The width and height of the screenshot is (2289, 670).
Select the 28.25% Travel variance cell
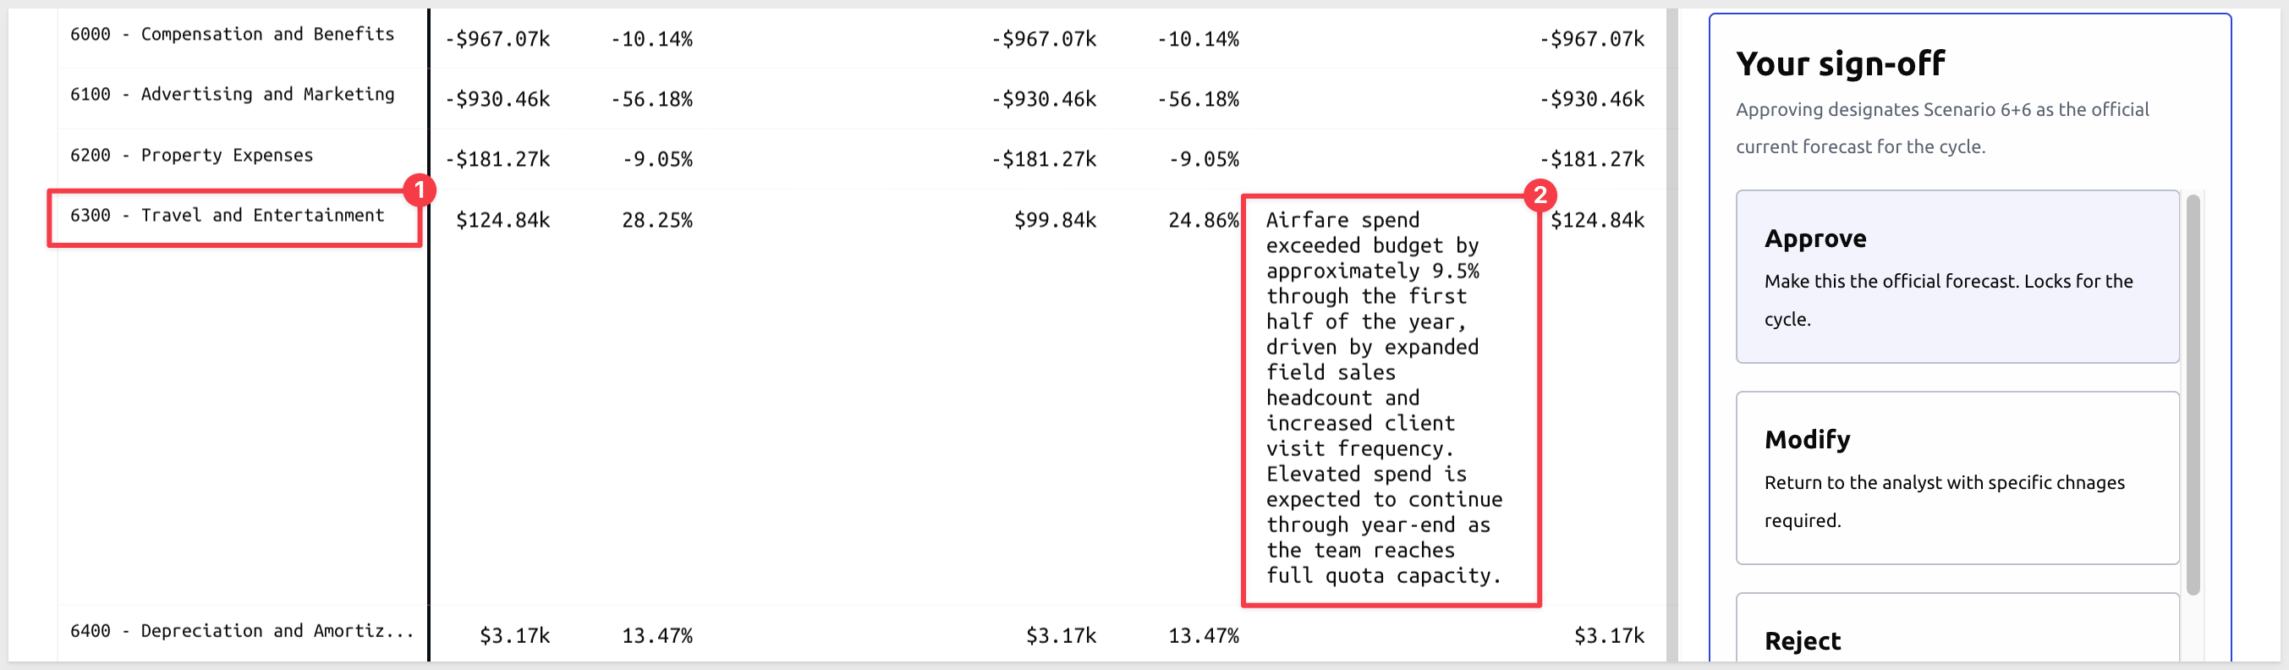coord(656,220)
